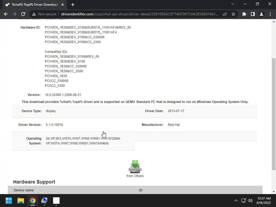Screen dimensions: 276x207
Task: Click compatible ID PCI\CC_030000
Action: (57, 81)
